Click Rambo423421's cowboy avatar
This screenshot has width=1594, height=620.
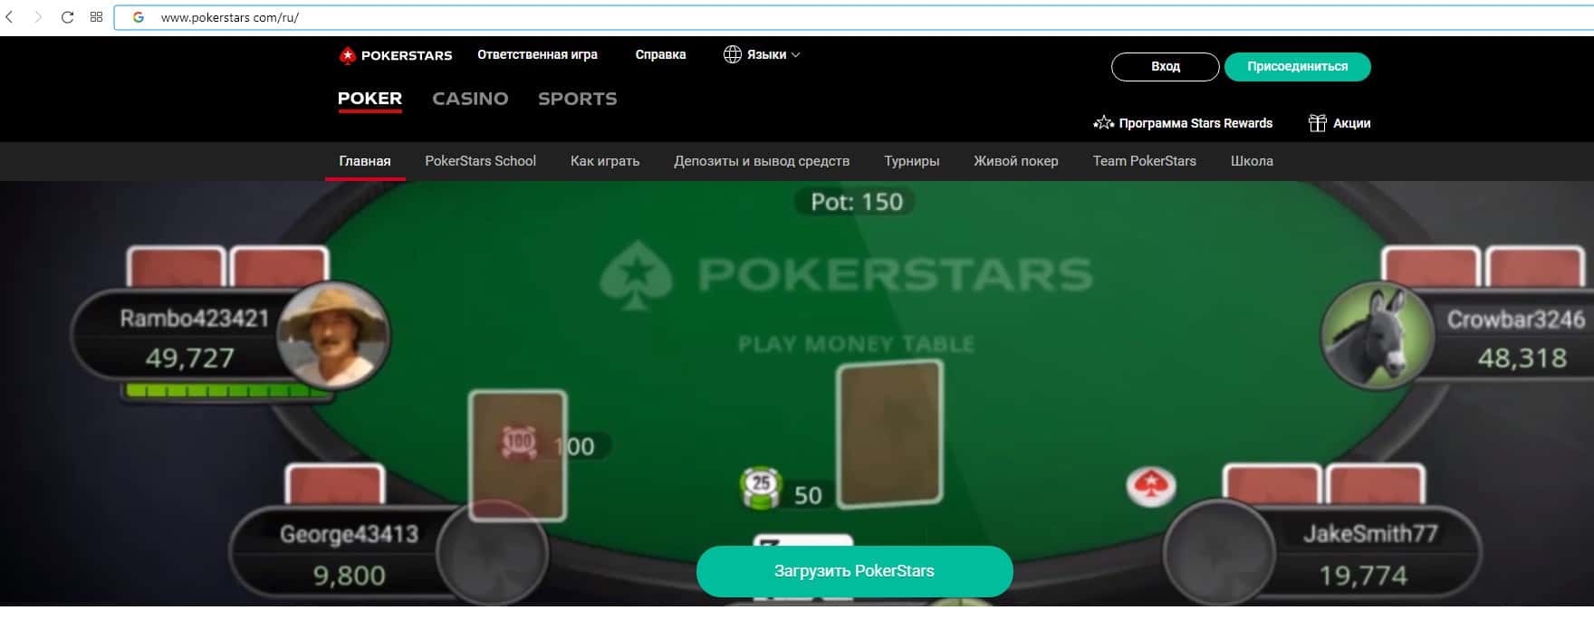333,335
